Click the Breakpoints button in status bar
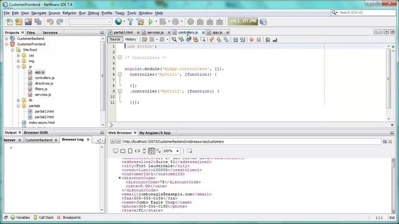 click(x=69, y=217)
